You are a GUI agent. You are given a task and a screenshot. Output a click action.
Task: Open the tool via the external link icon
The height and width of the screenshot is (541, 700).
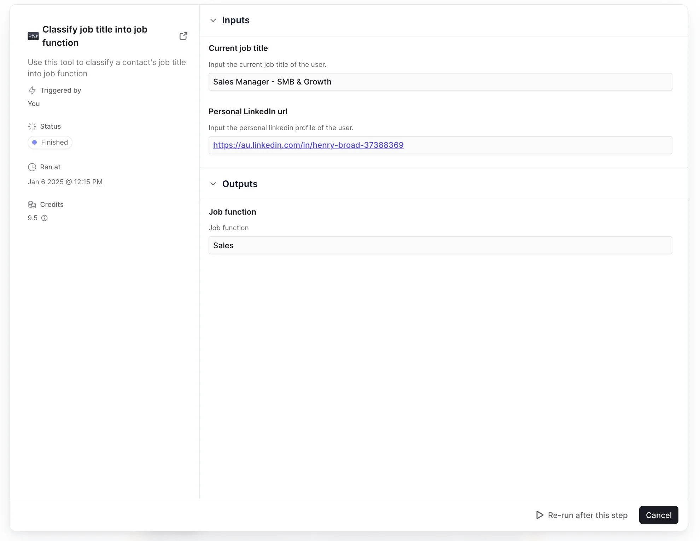pyautogui.click(x=183, y=36)
